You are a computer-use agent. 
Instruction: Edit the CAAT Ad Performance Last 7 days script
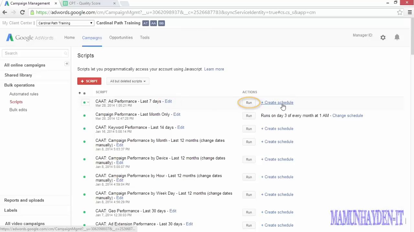tap(168, 101)
